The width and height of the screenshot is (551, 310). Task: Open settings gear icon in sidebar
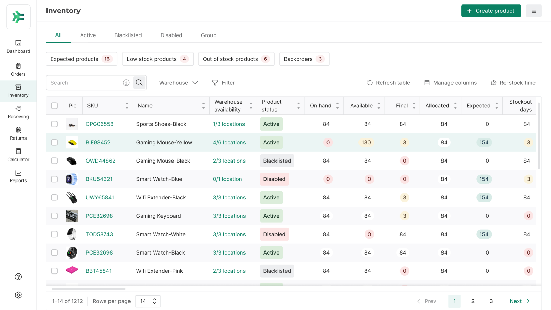pos(18,295)
